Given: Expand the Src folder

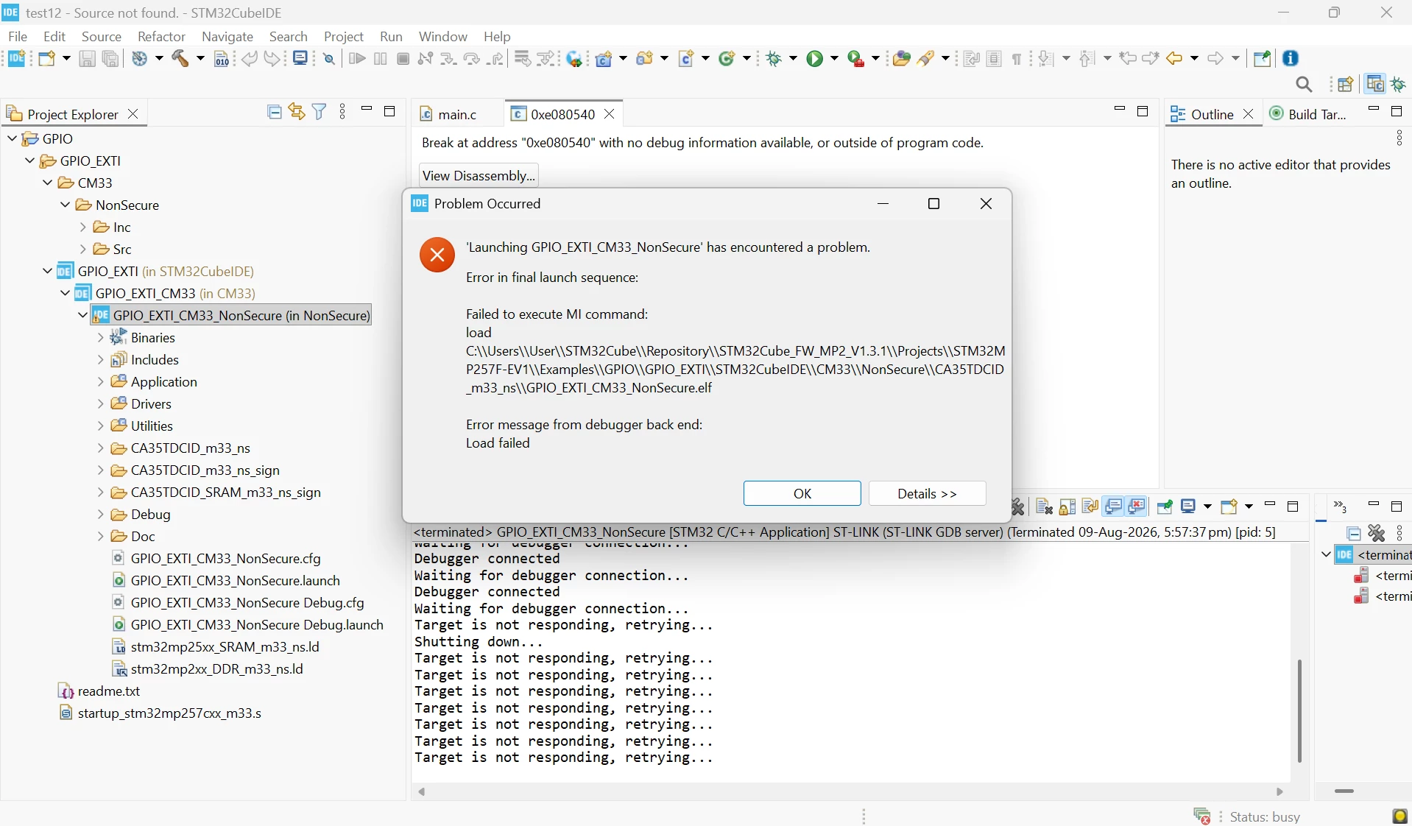Looking at the screenshot, I should (x=83, y=249).
